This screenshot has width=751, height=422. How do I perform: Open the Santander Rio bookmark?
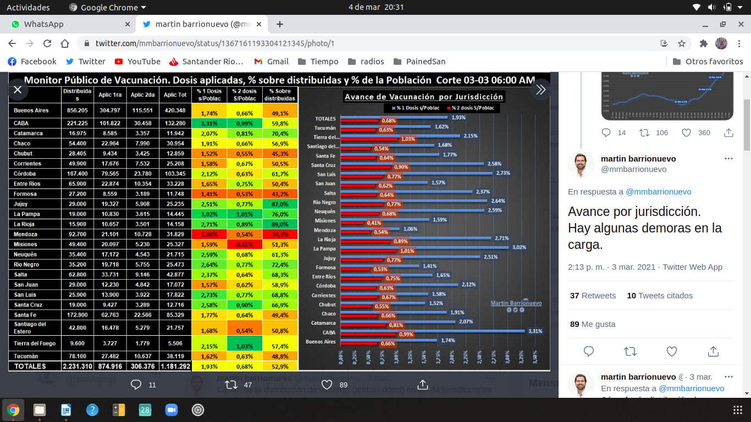coord(206,62)
